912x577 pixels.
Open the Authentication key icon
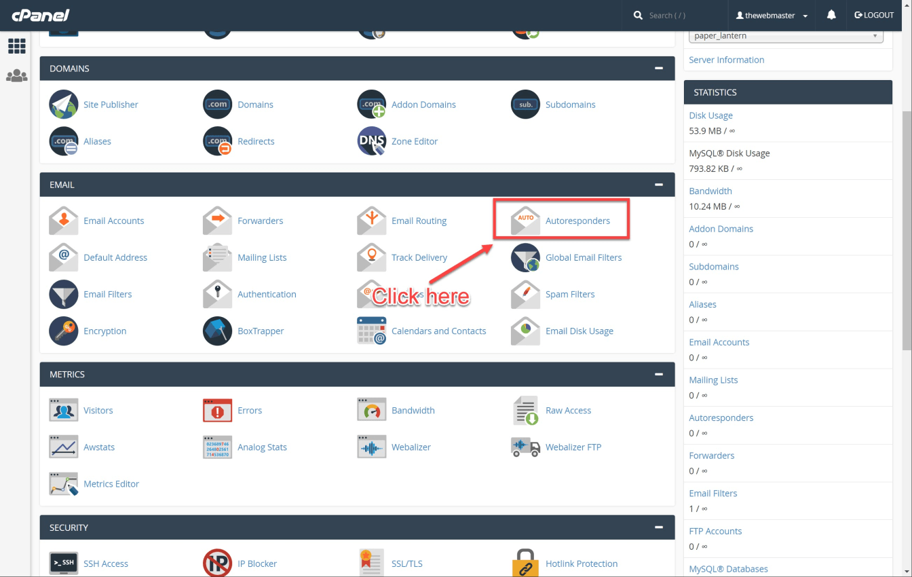pyautogui.click(x=218, y=294)
